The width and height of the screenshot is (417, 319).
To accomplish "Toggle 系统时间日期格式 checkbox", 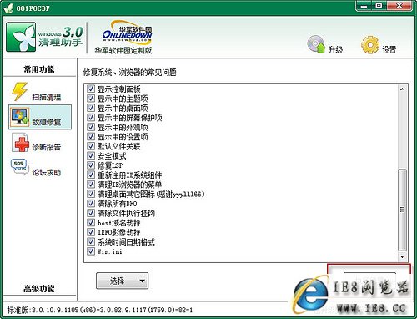I will coord(91,241).
